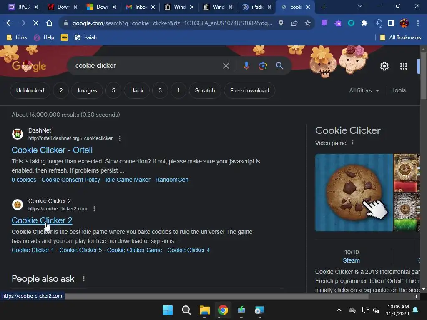
Task: Open Cookie Consent Policy sitelink
Action: pyautogui.click(x=71, y=180)
